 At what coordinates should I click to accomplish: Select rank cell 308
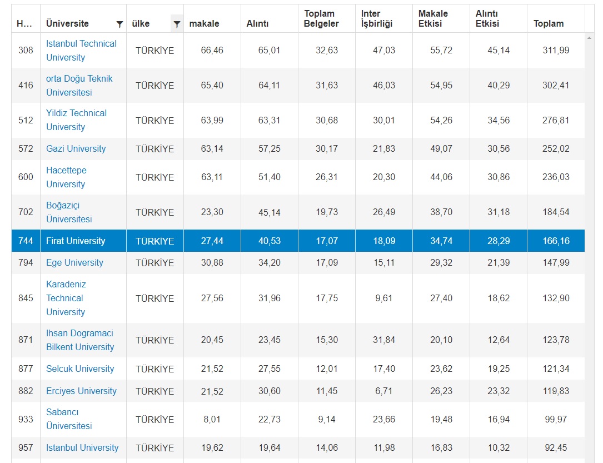[26, 51]
